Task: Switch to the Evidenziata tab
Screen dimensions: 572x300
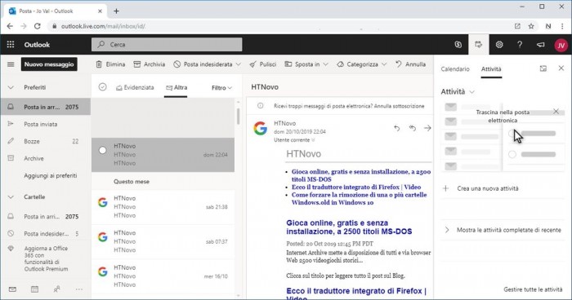Action: pyautogui.click(x=135, y=87)
